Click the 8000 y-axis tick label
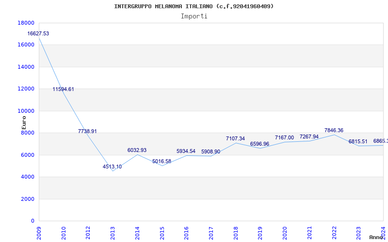Screen dimensions: 388x242 (x=28, y=133)
